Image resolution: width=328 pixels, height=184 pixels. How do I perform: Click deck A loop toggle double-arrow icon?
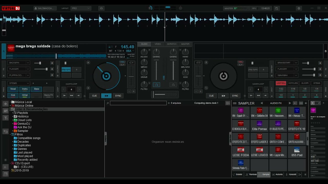click(71, 96)
